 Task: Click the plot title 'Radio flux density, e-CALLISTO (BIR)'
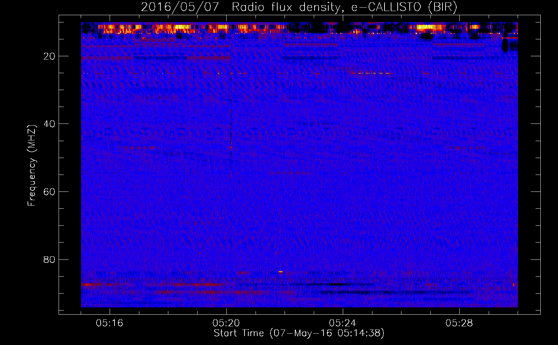pos(344,7)
